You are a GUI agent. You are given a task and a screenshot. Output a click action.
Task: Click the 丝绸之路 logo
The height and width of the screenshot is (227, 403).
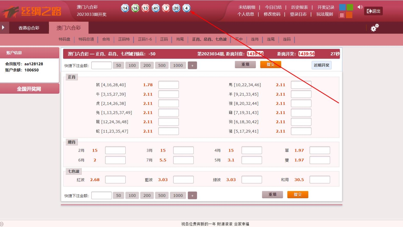pyautogui.click(x=31, y=12)
